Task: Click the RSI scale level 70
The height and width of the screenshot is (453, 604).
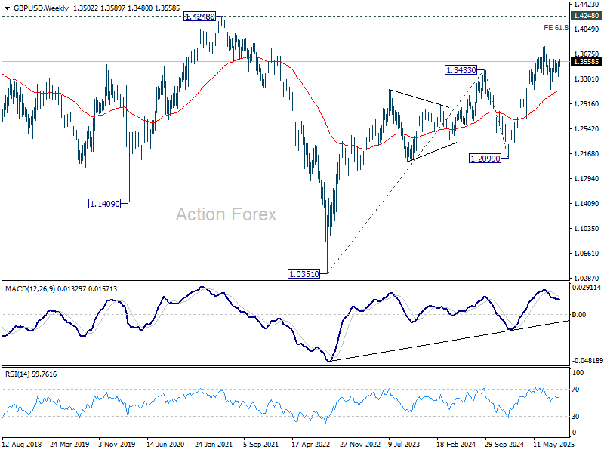Action: click(575, 390)
